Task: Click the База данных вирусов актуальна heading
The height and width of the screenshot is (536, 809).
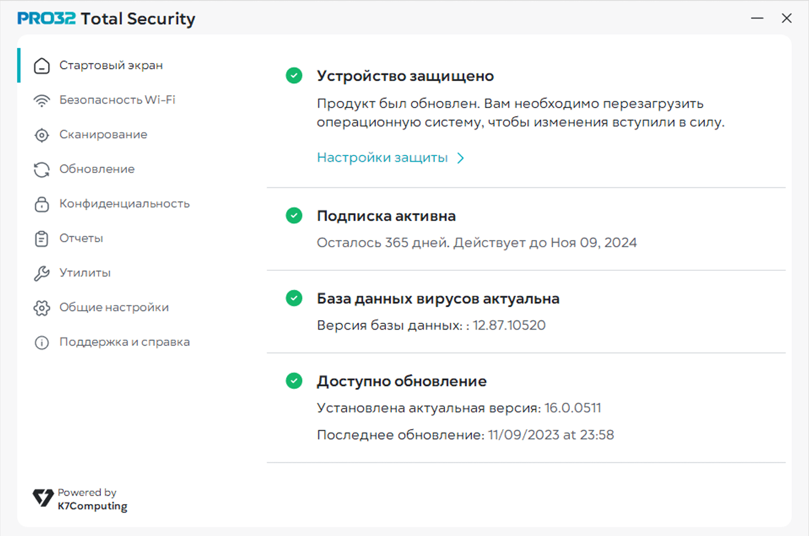Action: 438,299
